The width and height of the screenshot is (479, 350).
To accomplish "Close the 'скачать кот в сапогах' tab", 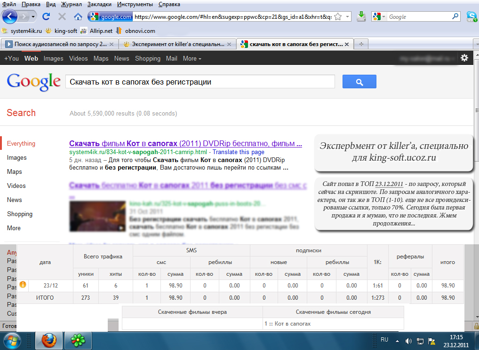I will pos(347,44).
